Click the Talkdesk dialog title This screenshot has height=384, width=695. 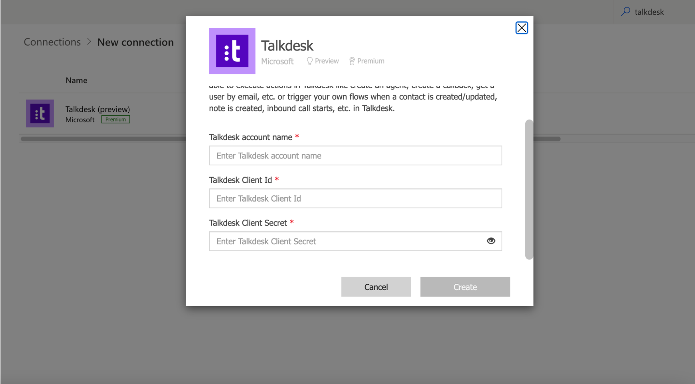click(x=287, y=46)
